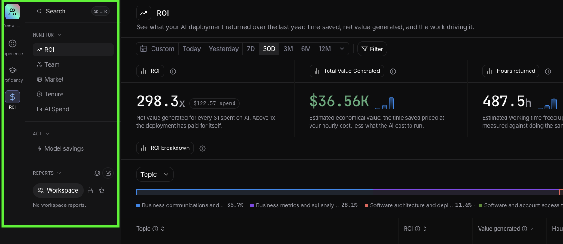Viewport: 563px width, 244px height.
Task: Click the $122.57 spend badge
Action: click(214, 103)
